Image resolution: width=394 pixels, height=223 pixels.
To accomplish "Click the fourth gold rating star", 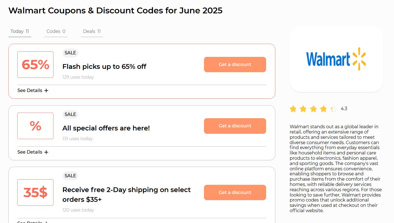I will 323,109.
